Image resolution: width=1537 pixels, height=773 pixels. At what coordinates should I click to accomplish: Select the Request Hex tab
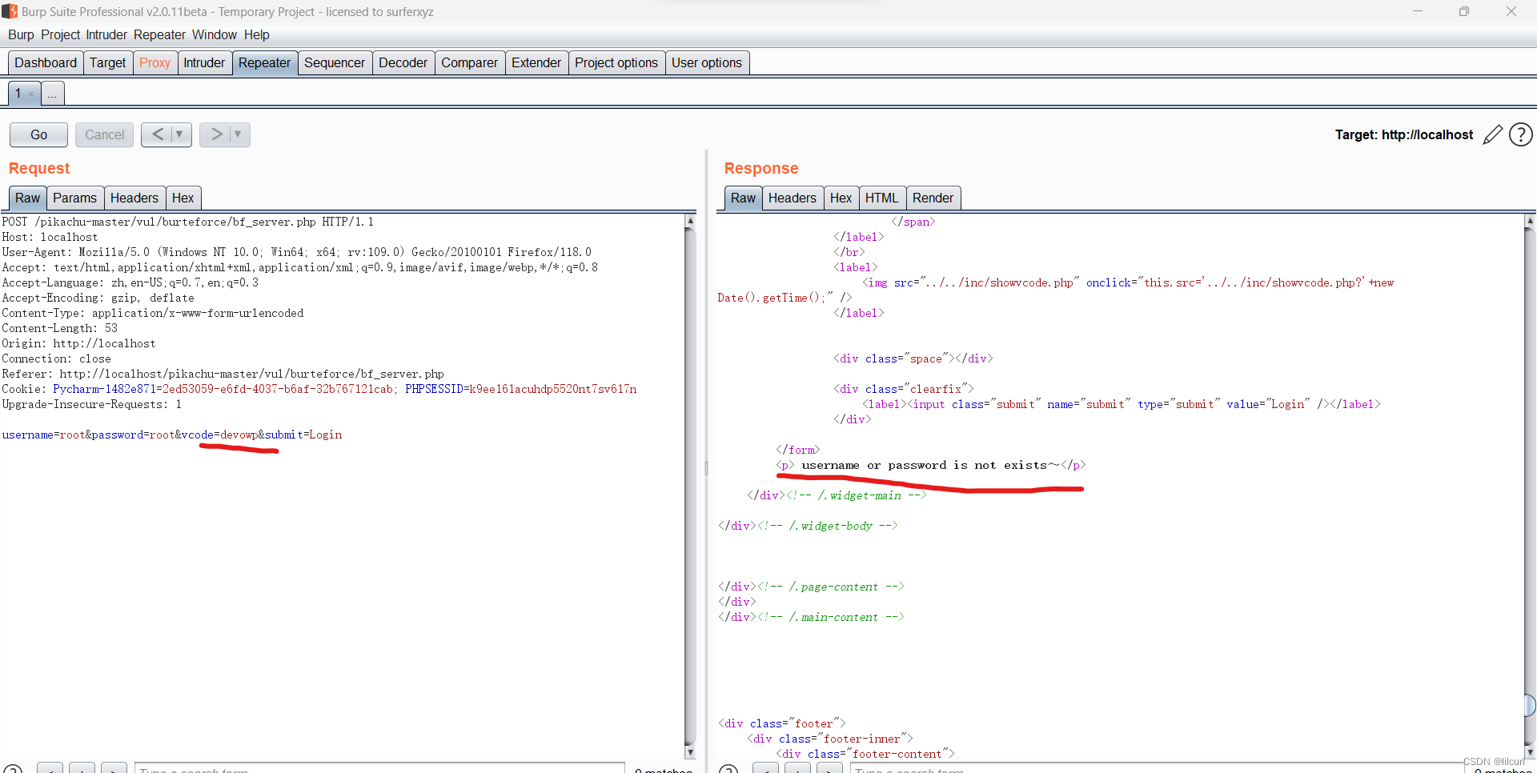[x=183, y=198]
